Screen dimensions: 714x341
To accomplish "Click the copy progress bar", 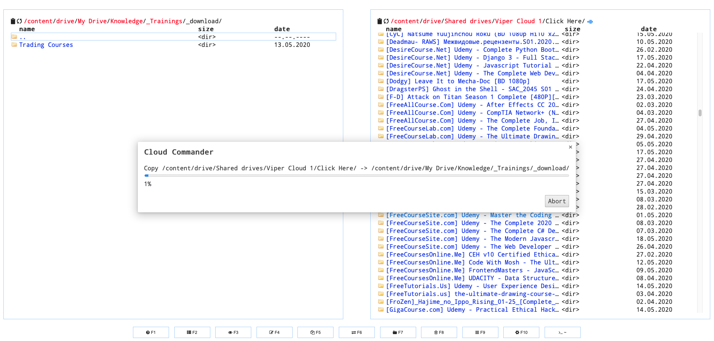I will pos(356,176).
